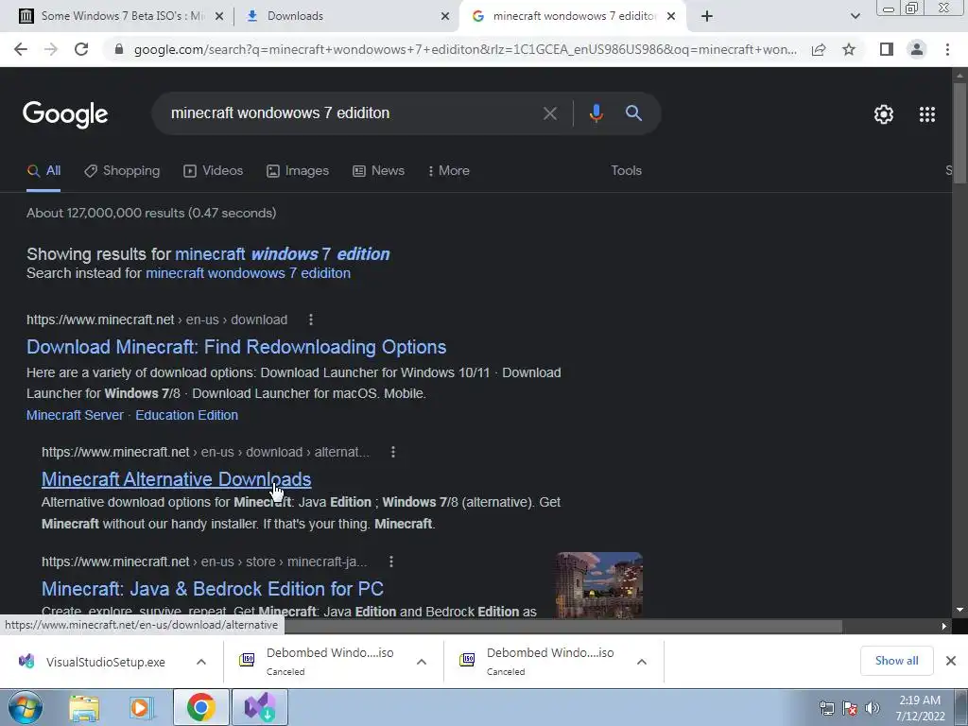
Task: Launch Windows Media Player from the taskbar
Action: (141, 708)
